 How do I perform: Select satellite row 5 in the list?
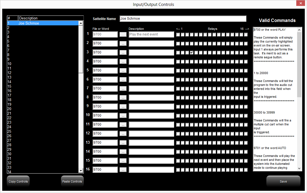(43, 41)
